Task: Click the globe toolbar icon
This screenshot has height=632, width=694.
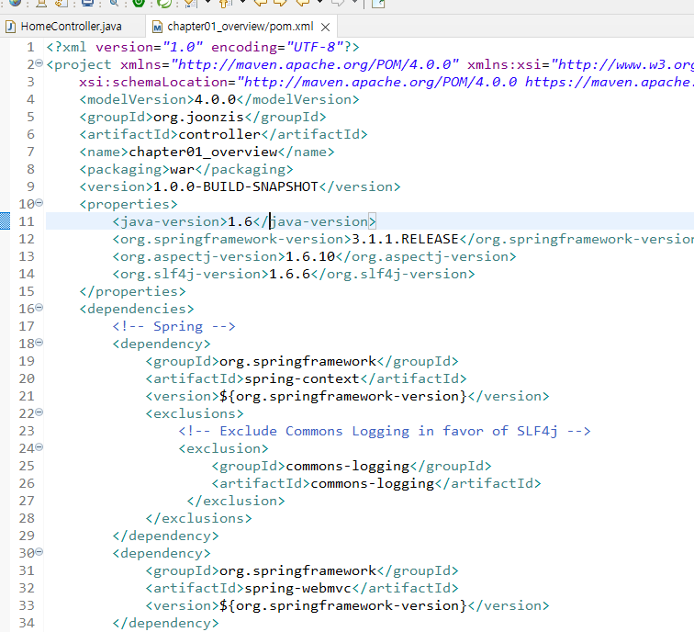Action: pos(15,3)
